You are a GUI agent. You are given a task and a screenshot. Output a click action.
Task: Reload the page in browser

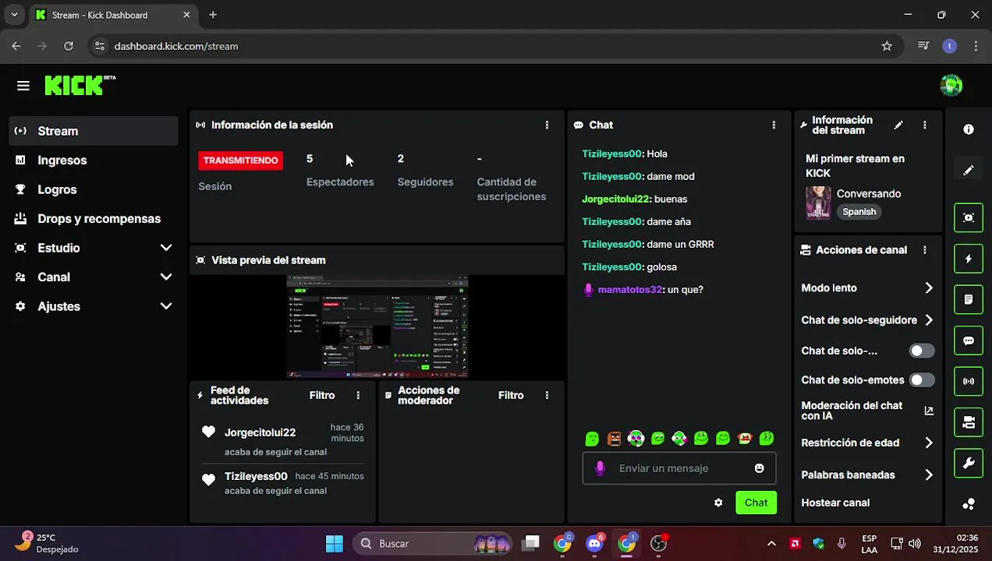tap(69, 46)
